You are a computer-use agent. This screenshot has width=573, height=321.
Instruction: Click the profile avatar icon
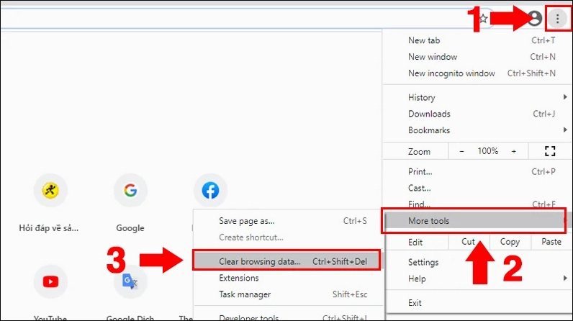click(534, 18)
